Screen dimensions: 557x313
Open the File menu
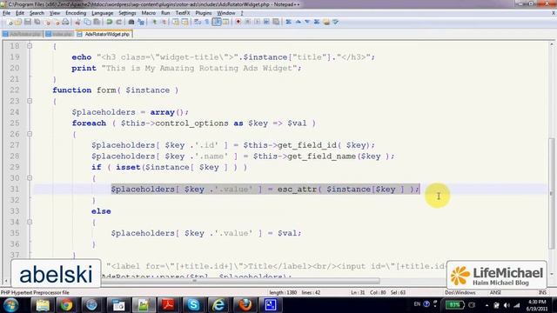[x=6, y=13]
